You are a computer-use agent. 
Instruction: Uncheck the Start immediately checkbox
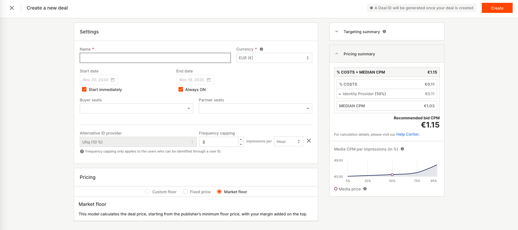[84, 90]
